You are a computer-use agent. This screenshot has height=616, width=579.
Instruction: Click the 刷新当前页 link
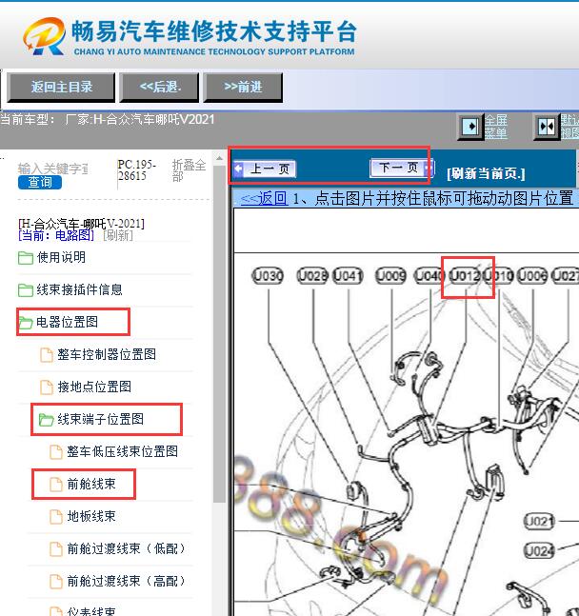pos(486,173)
